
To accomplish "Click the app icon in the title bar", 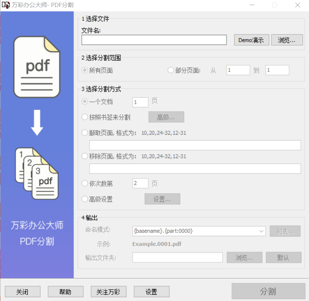I will [x=6, y=5].
